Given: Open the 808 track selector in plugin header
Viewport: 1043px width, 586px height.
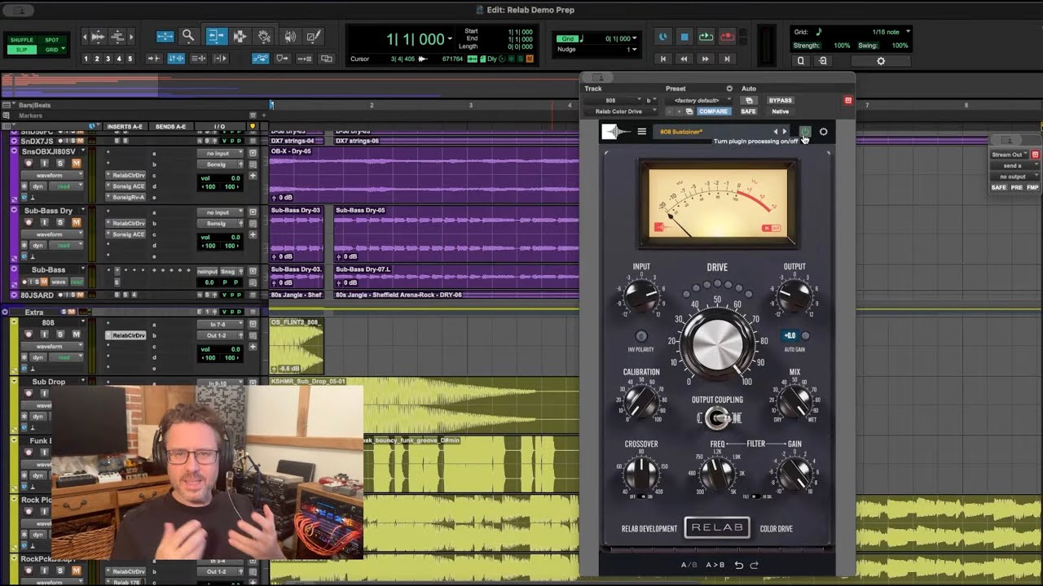Looking at the screenshot, I should 614,100.
